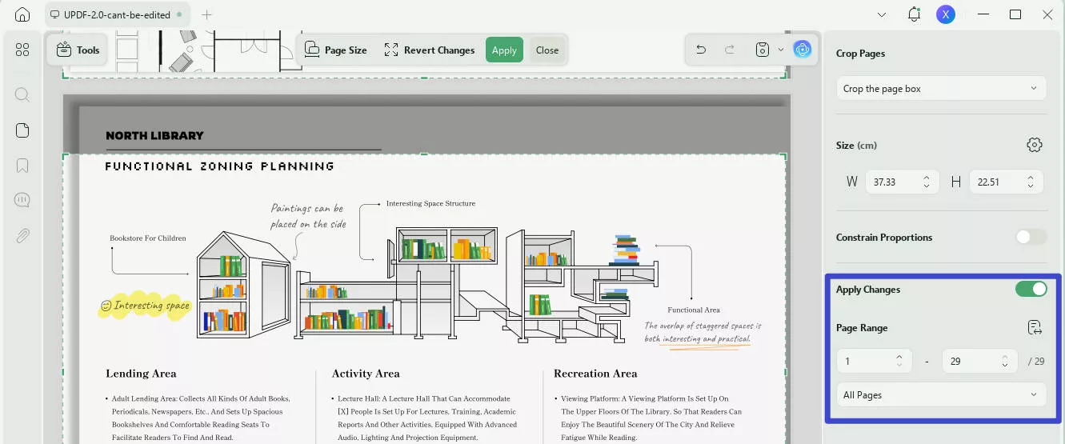Maximize the UPDF window
This screenshot has width=1065, height=444.
pyautogui.click(x=1015, y=14)
